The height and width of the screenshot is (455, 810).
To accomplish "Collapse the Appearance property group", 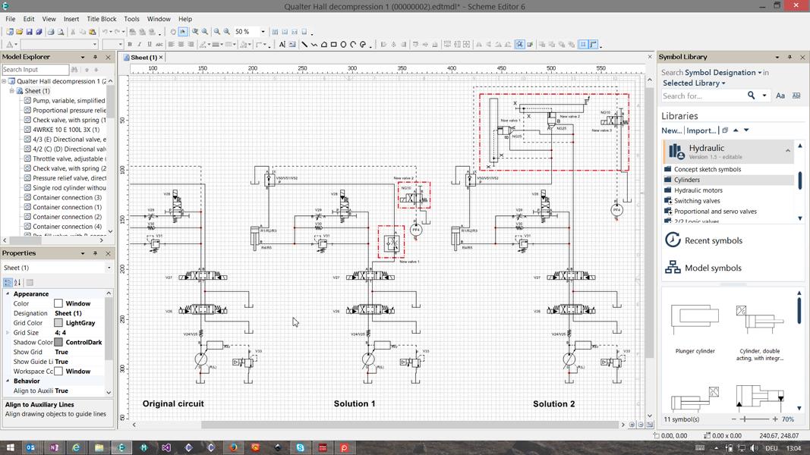I will 8,293.
